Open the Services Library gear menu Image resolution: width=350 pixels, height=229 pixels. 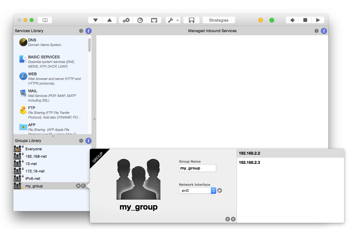pyautogui.click(x=81, y=31)
